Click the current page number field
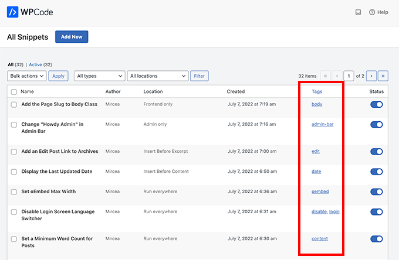 click(350, 76)
